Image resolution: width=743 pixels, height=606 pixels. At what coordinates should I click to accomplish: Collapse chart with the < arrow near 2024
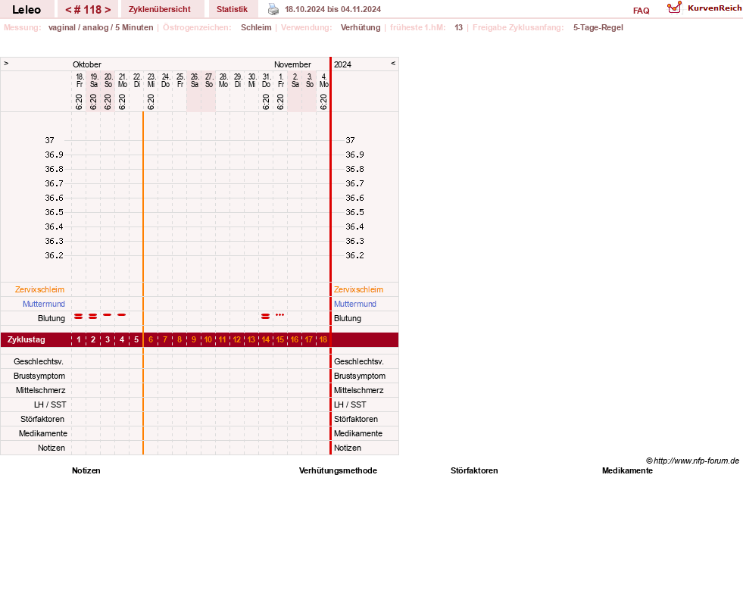(x=393, y=64)
